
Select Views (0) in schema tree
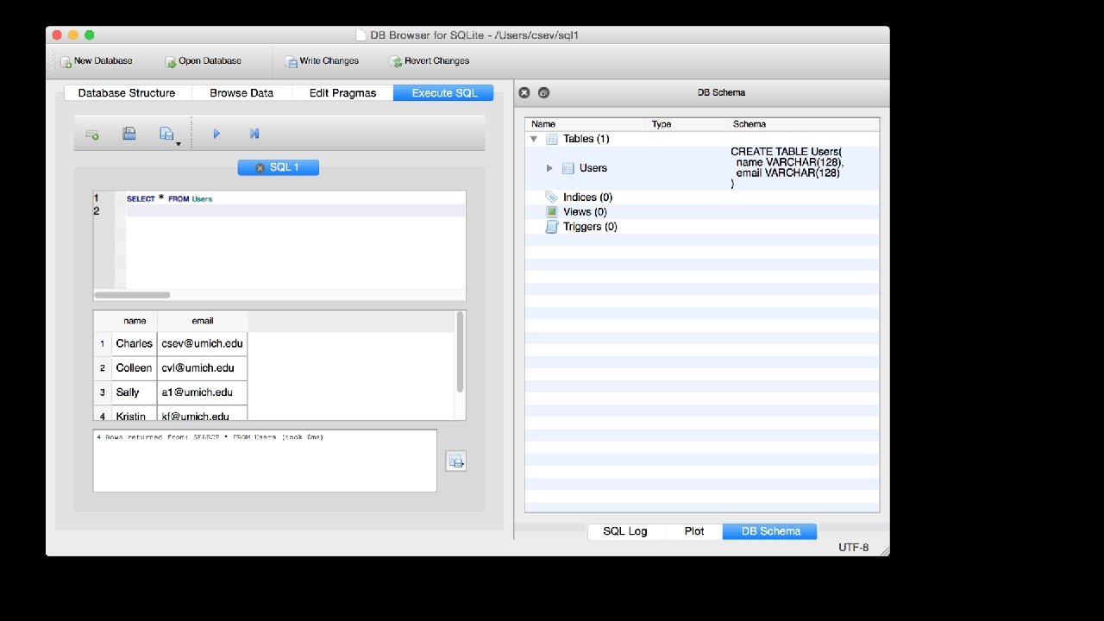pos(585,212)
